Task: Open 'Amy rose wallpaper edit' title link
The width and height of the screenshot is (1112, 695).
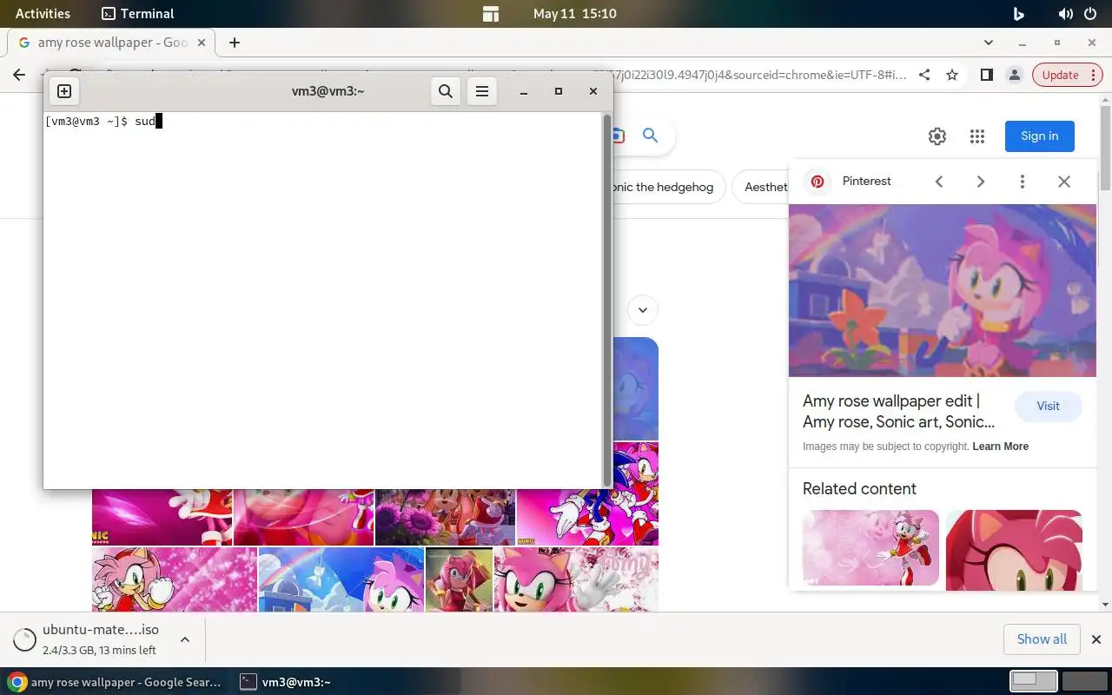Action: (899, 412)
